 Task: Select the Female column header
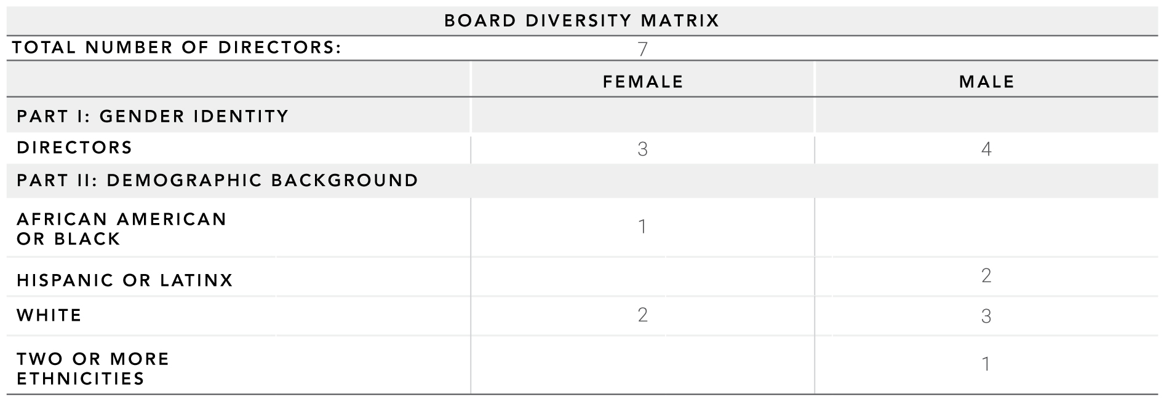click(643, 82)
